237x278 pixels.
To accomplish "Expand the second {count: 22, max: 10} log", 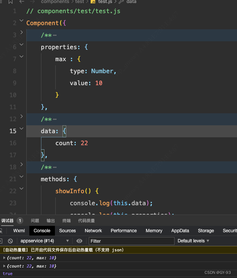I will click(4, 266).
